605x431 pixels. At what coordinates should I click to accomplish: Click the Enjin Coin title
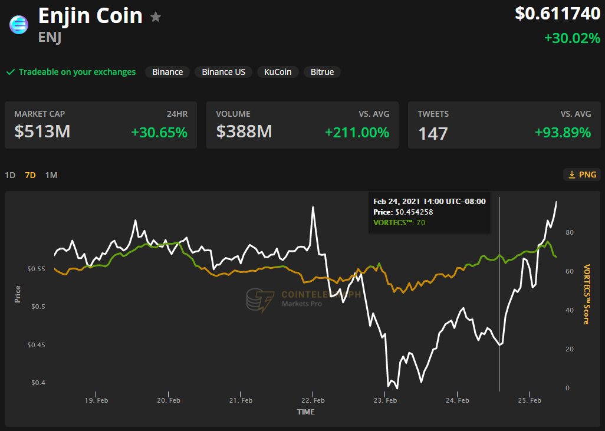[90, 16]
